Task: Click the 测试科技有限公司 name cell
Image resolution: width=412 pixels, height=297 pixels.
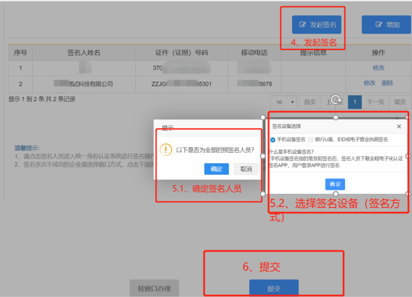Action: pos(84,84)
